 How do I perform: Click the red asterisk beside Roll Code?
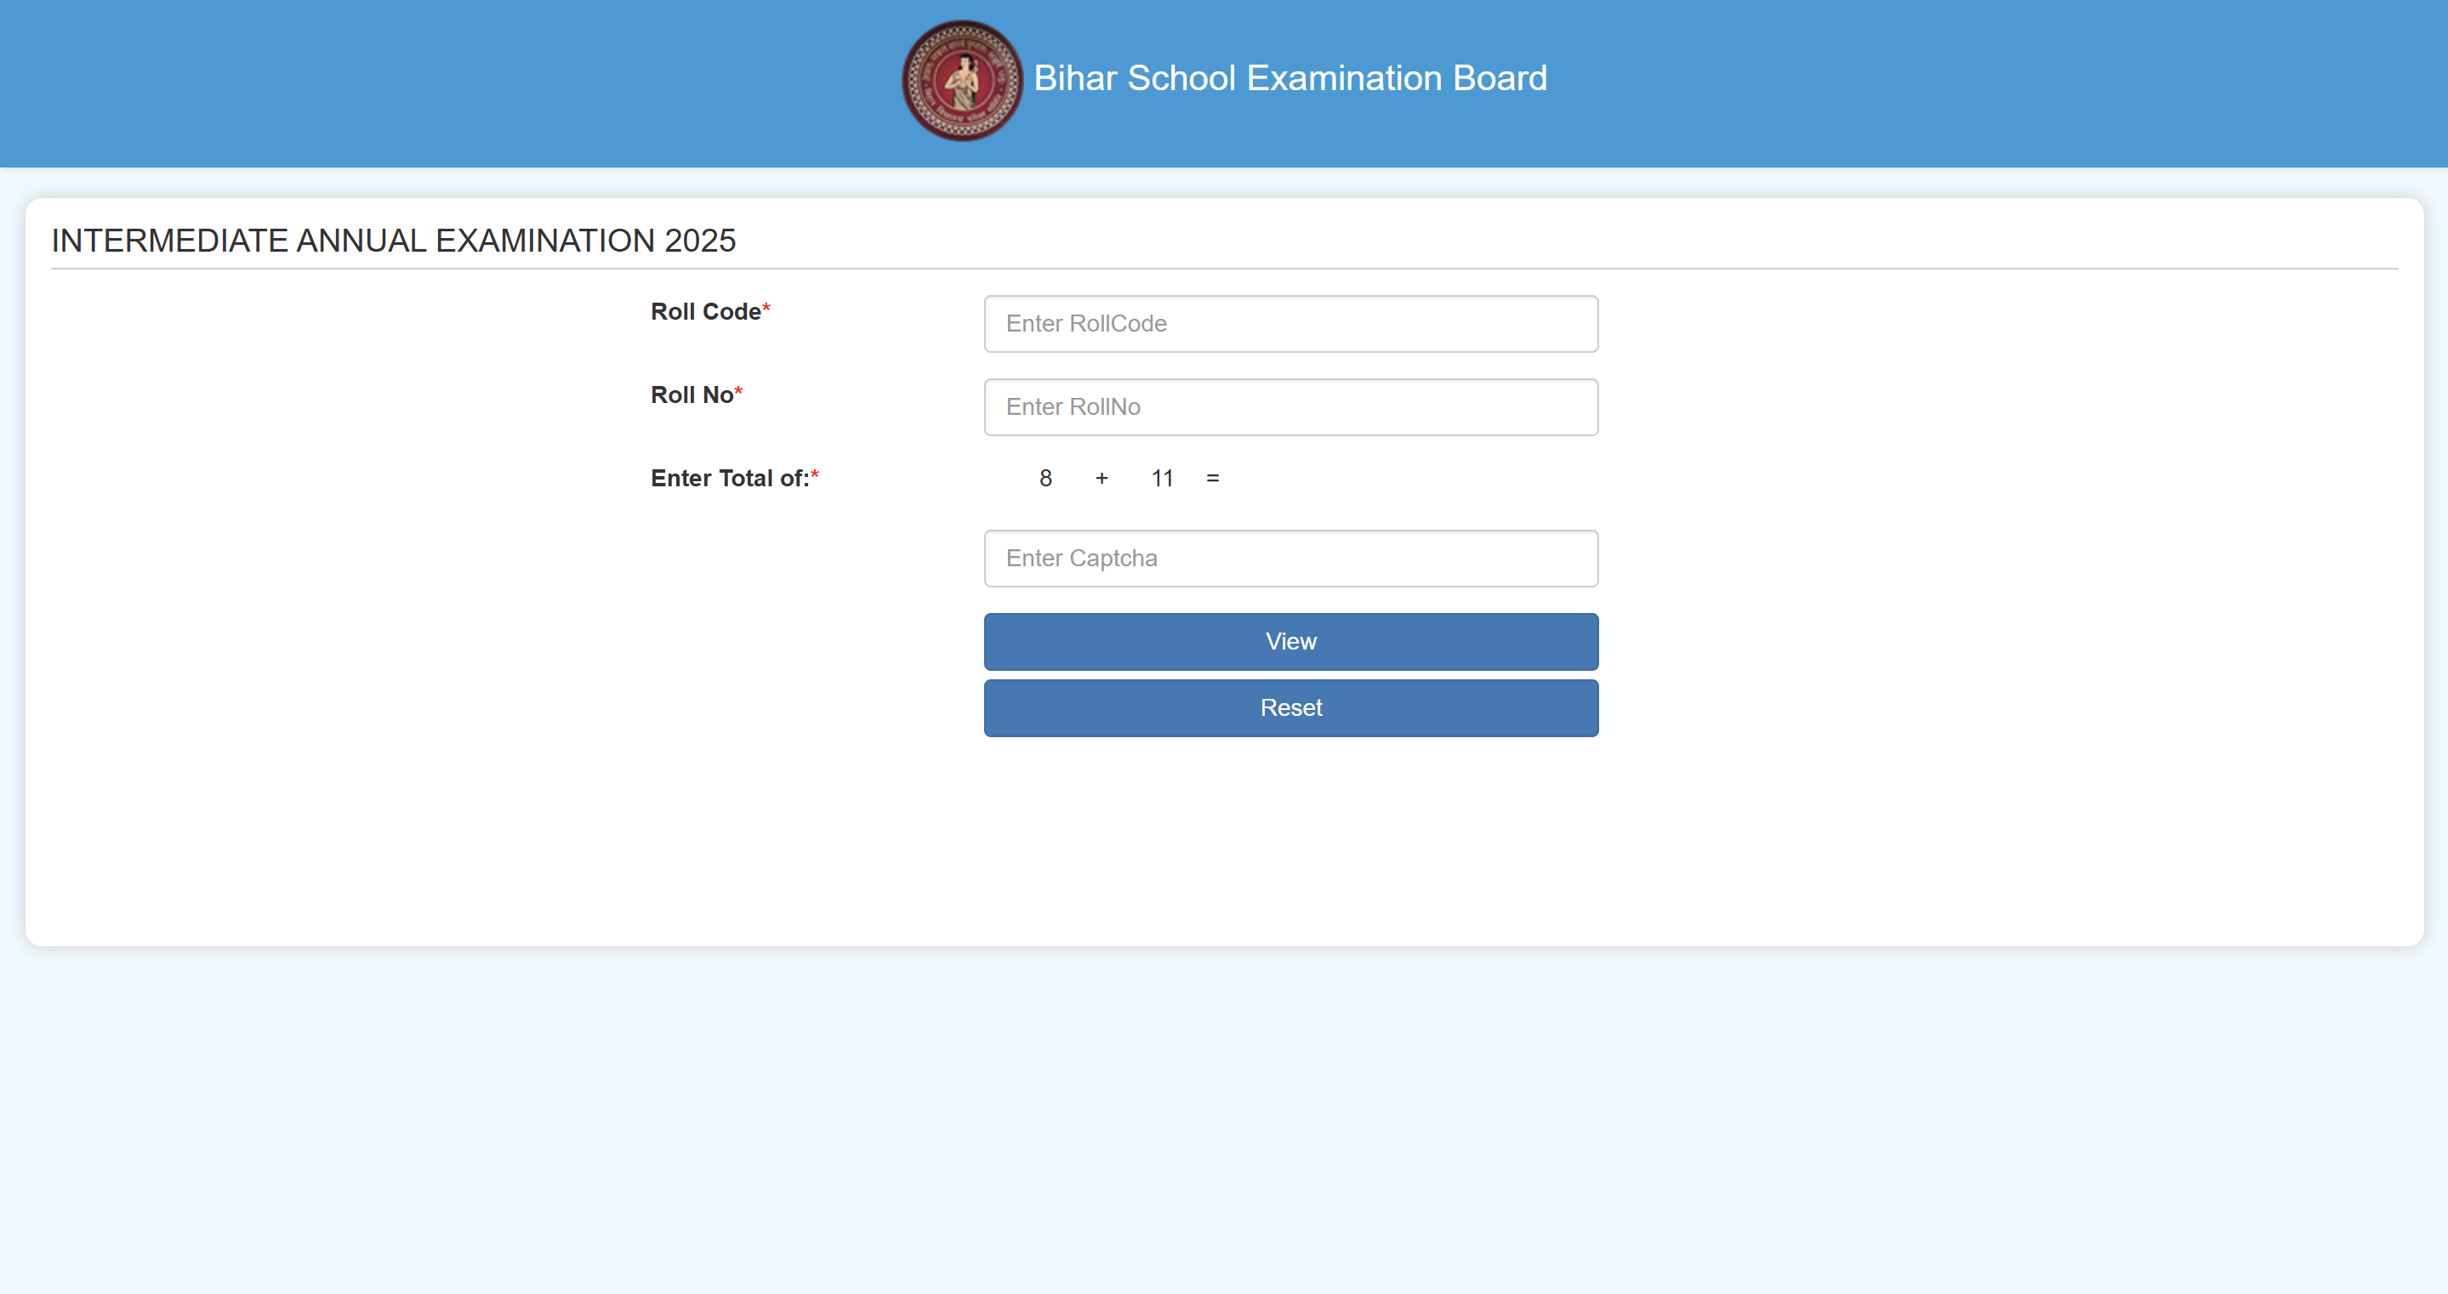(x=767, y=308)
